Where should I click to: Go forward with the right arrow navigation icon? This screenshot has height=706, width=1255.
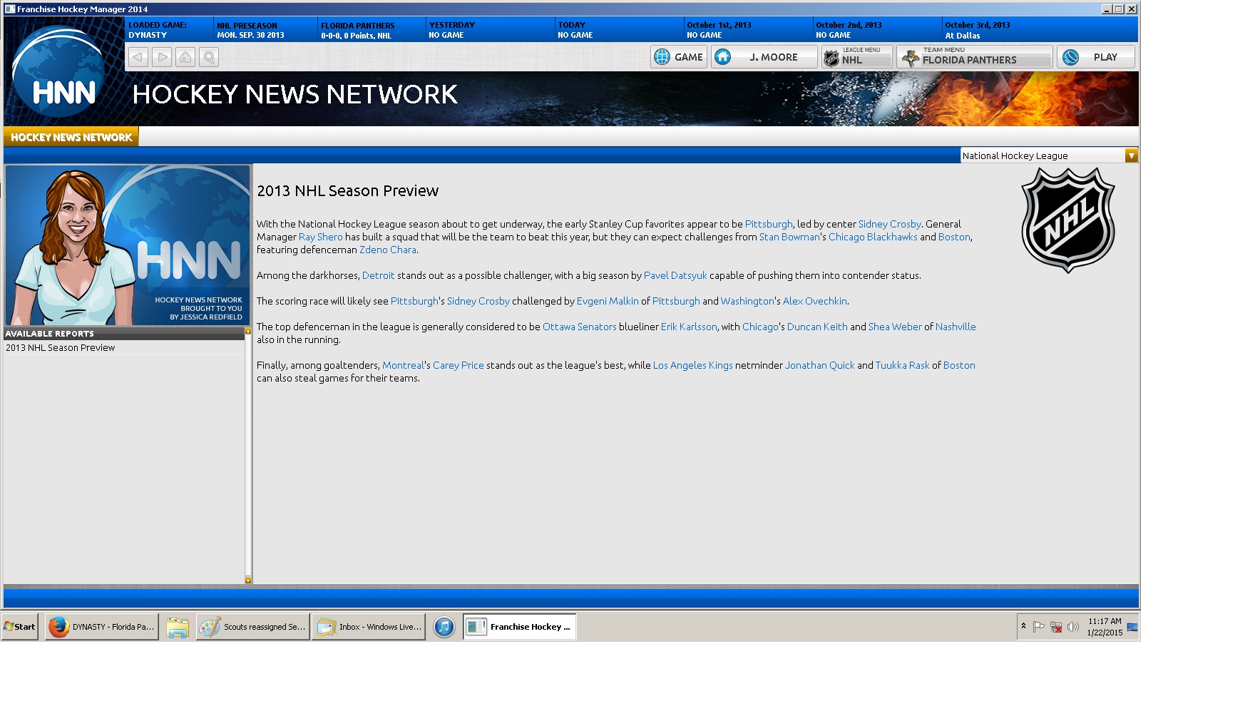pyautogui.click(x=162, y=57)
